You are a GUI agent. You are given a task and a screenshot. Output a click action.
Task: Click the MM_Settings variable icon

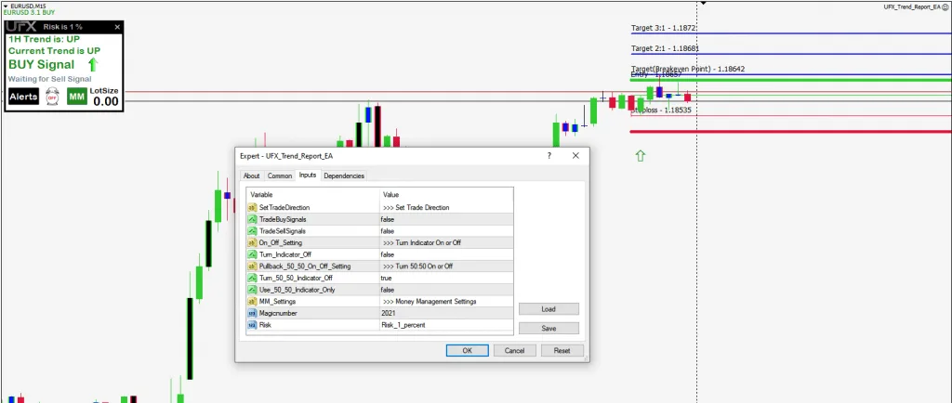(x=252, y=301)
